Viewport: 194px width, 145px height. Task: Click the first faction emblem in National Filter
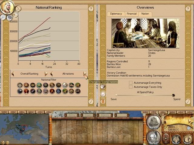click(x=20, y=85)
